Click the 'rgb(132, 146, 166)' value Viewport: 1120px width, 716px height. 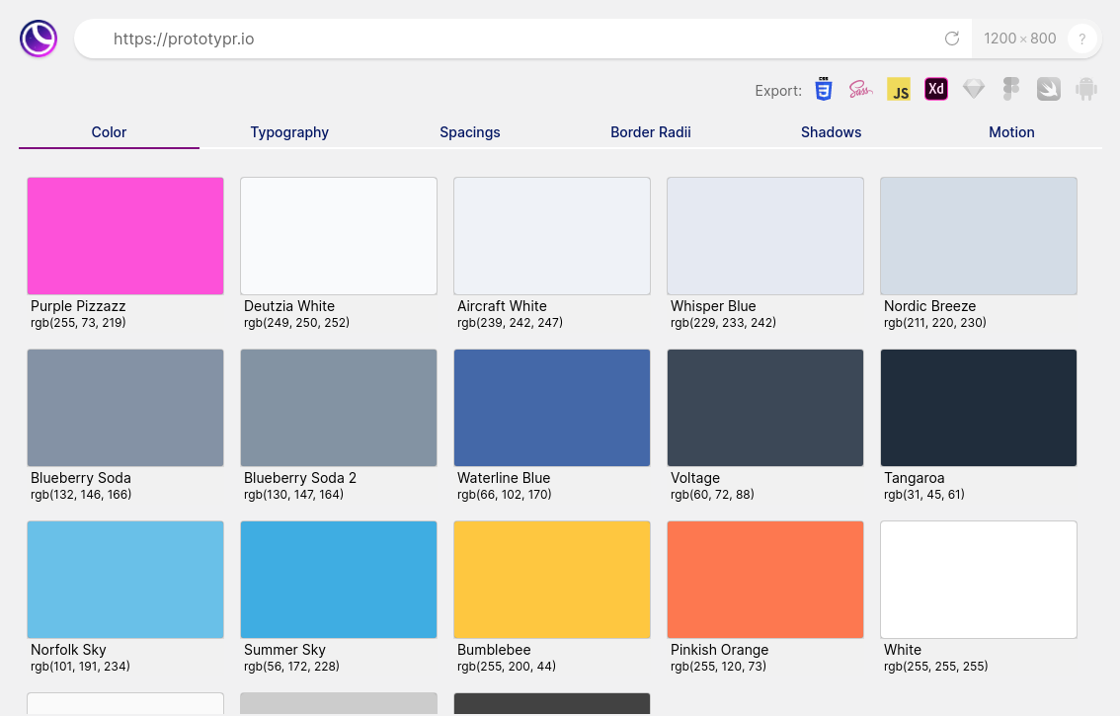coord(81,495)
